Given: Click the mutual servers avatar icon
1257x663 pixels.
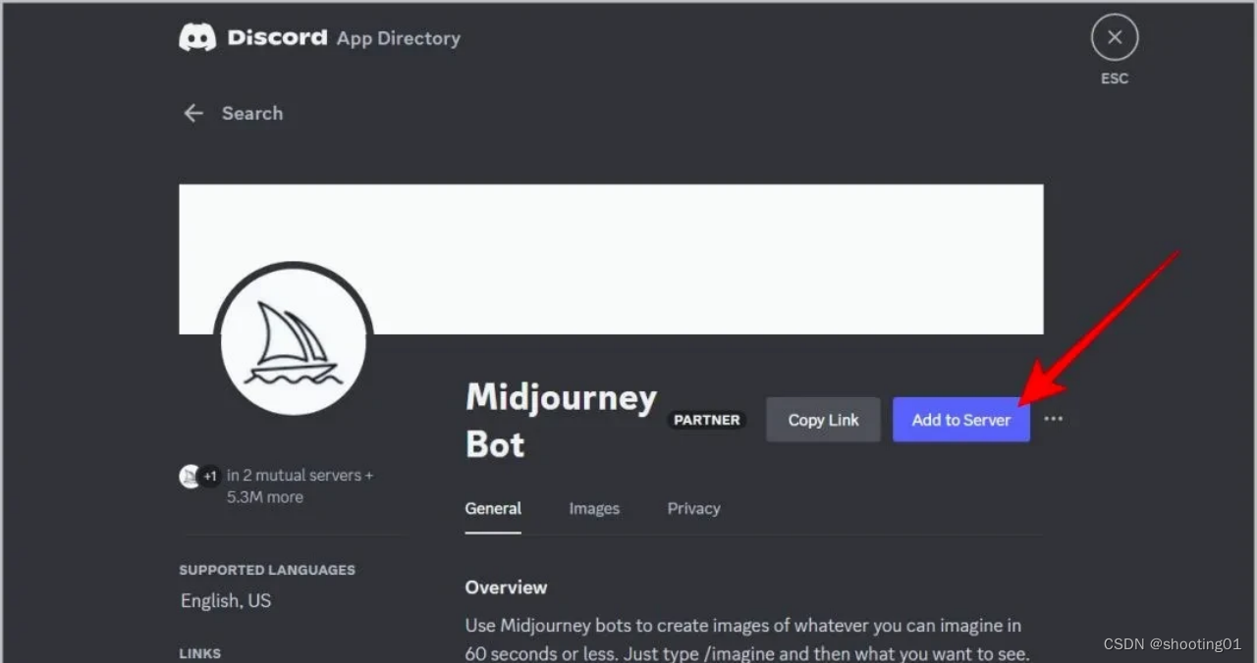Looking at the screenshot, I should (189, 477).
